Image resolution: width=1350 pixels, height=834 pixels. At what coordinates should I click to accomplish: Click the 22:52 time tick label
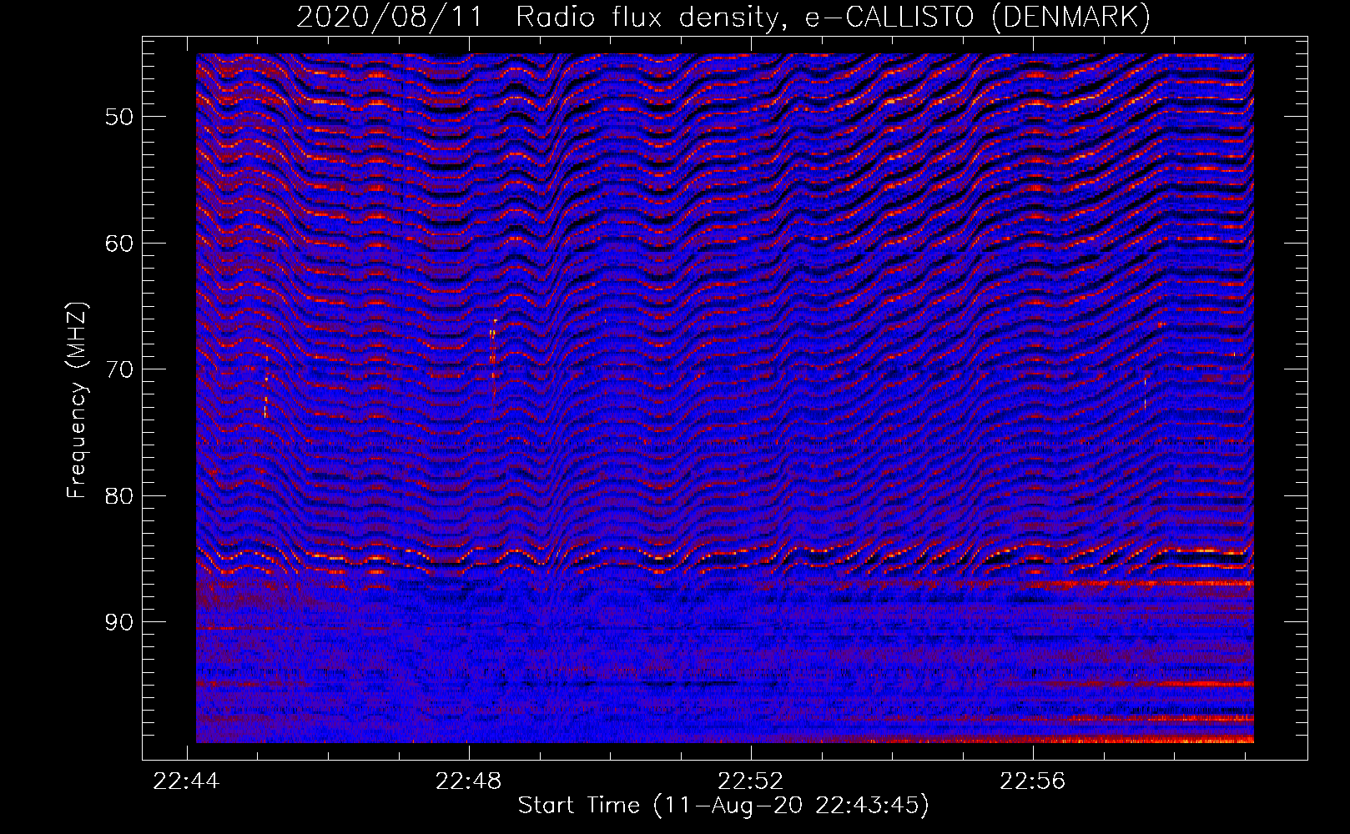pos(751,781)
